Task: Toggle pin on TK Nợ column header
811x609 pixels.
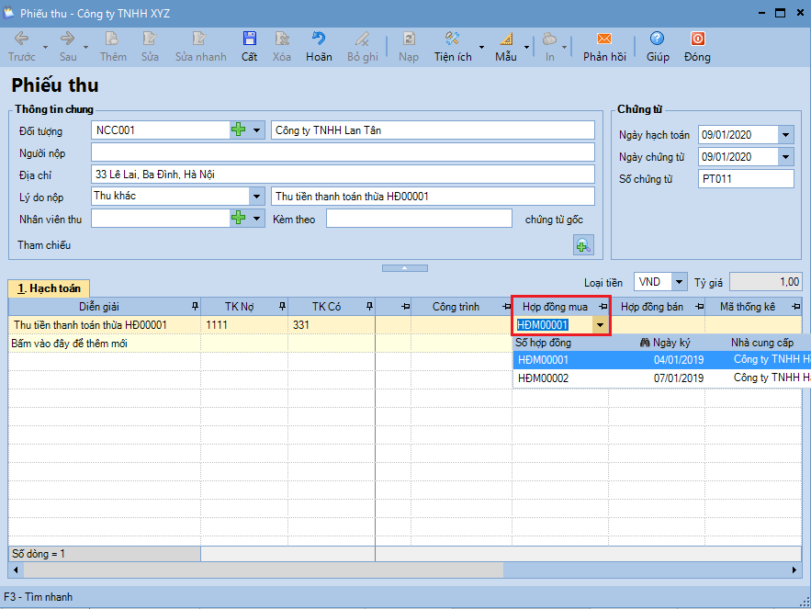Action: [x=281, y=307]
